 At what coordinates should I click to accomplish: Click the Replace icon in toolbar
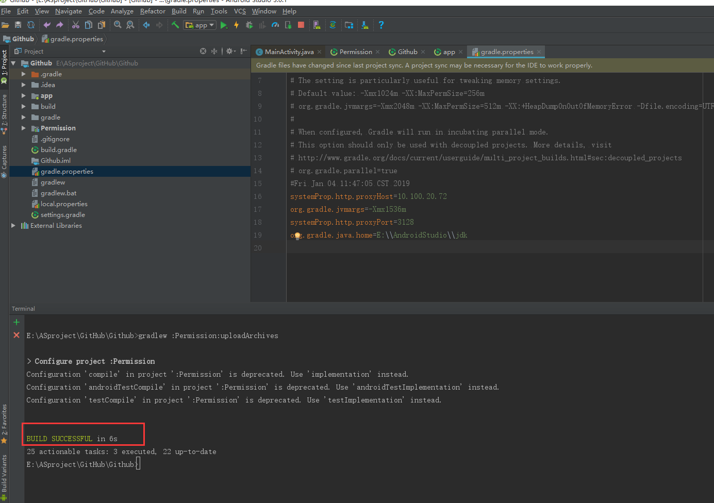pos(130,25)
